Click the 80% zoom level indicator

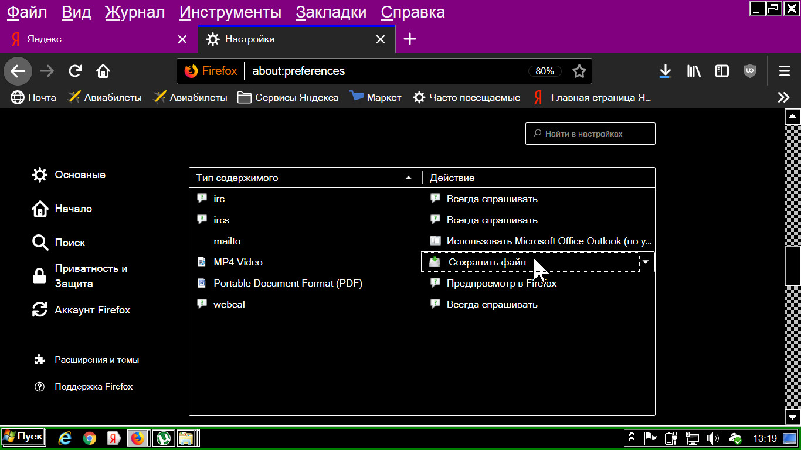click(x=545, y=71)
